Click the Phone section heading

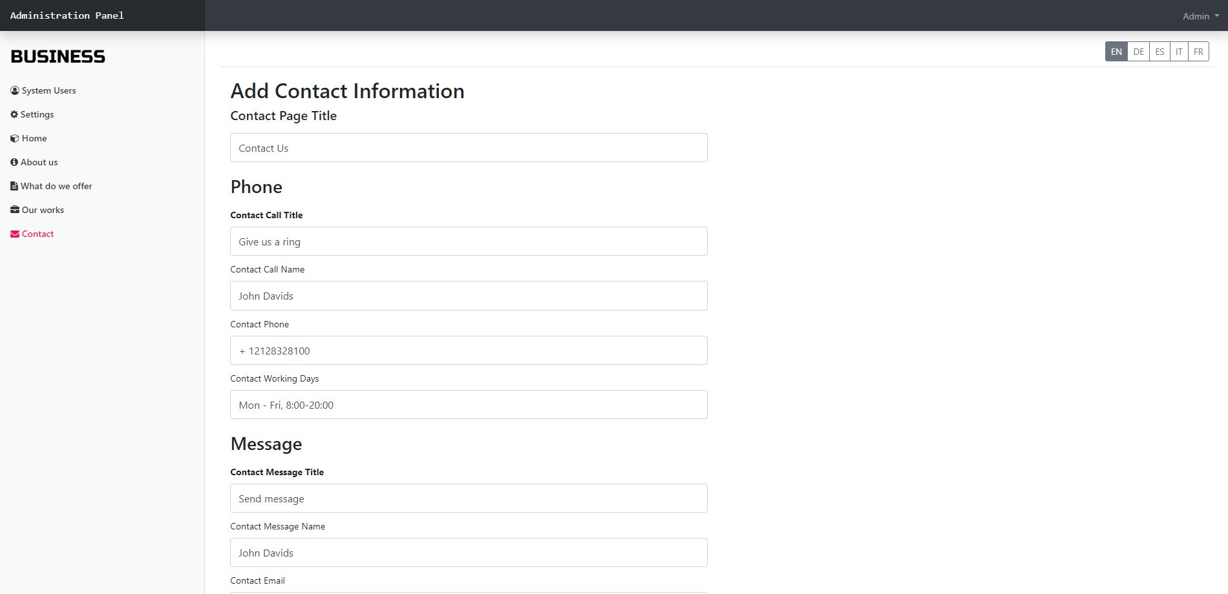pos(256,187)
